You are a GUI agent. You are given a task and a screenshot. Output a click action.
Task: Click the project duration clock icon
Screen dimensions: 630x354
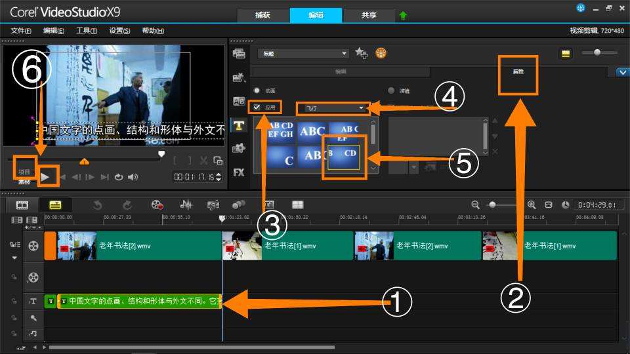(565, 205)
